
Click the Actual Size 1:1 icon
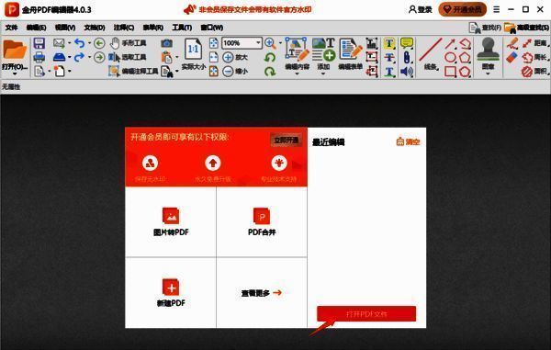click(193, 50)
